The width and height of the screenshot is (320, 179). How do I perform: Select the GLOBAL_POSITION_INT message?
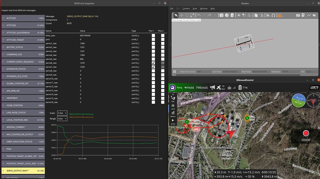click(x=23, y=83)
